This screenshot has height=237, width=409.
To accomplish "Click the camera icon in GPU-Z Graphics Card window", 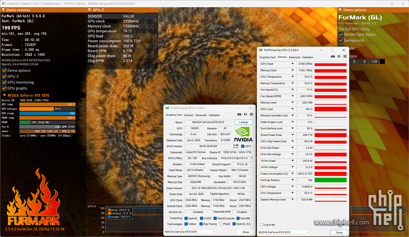I will 239,114.
